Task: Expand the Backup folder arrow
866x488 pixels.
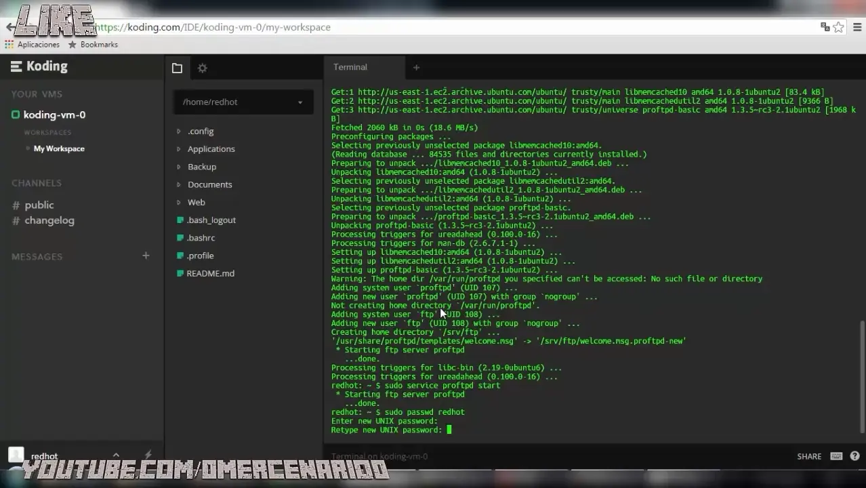Action: tap(179, 167)
